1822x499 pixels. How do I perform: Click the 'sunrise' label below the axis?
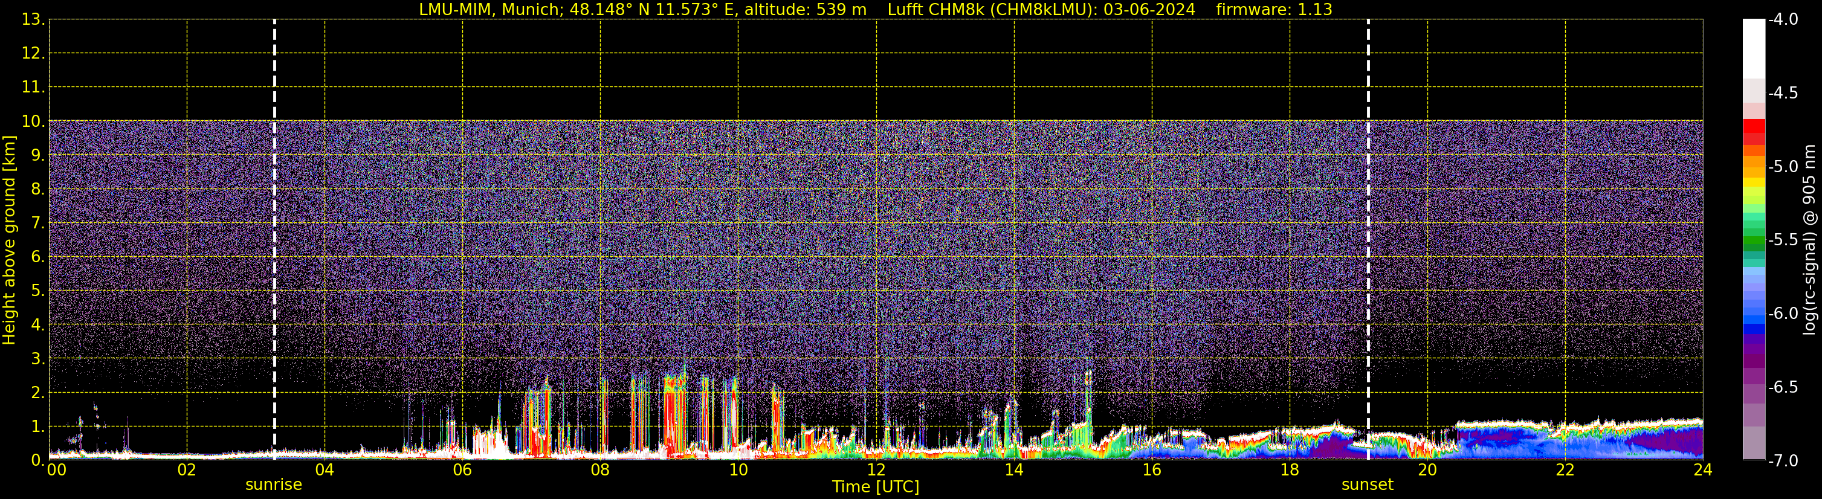coord(274,485)
